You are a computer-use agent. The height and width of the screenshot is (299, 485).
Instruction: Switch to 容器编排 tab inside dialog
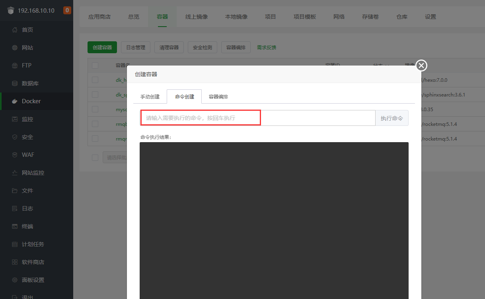218,97
